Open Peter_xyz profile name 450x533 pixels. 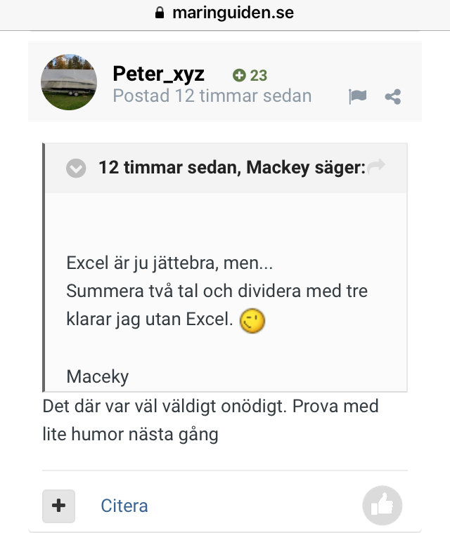tap(159, 74)
